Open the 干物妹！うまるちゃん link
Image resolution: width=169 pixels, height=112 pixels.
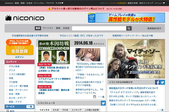(x=90, y=76)
